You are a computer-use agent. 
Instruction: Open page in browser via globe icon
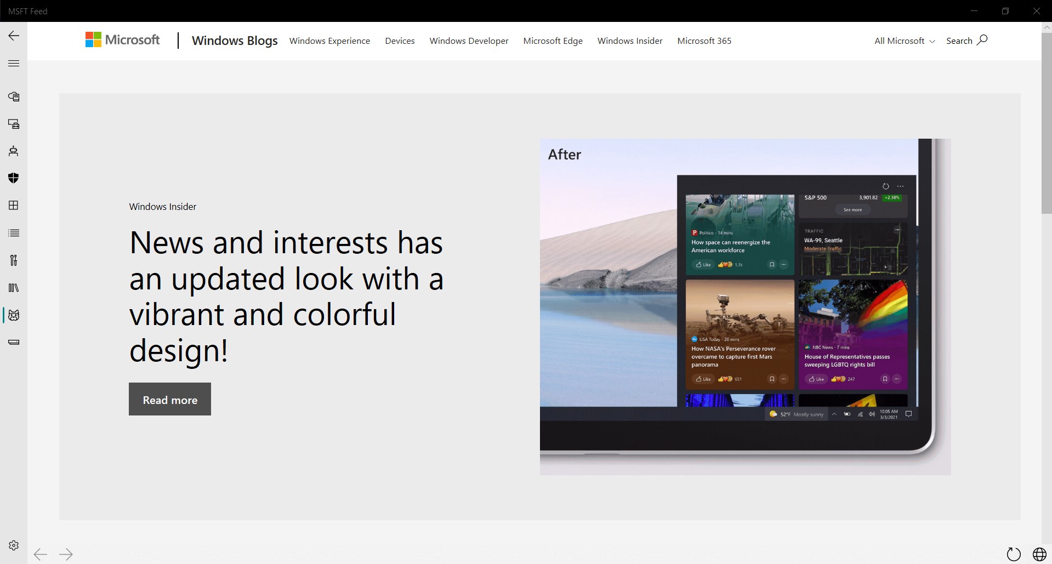1039,554
